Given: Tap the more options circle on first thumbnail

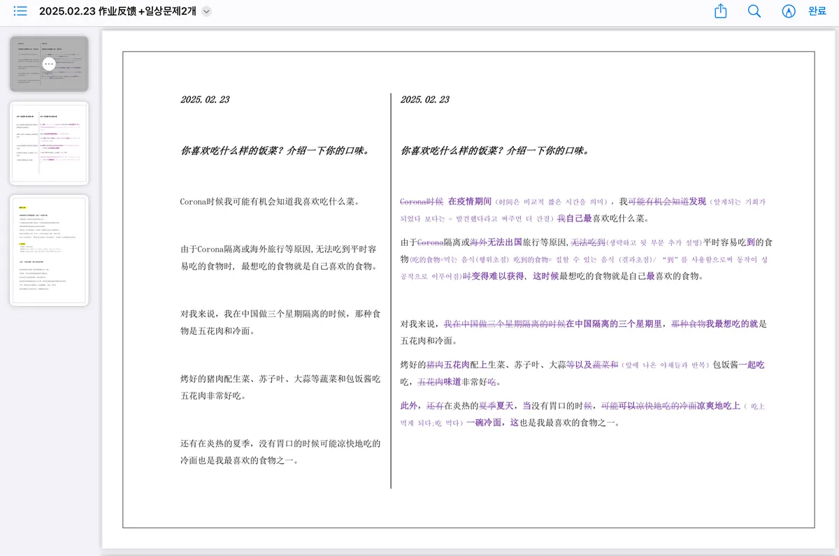Looking at the screenshot, I should [49, 64].
